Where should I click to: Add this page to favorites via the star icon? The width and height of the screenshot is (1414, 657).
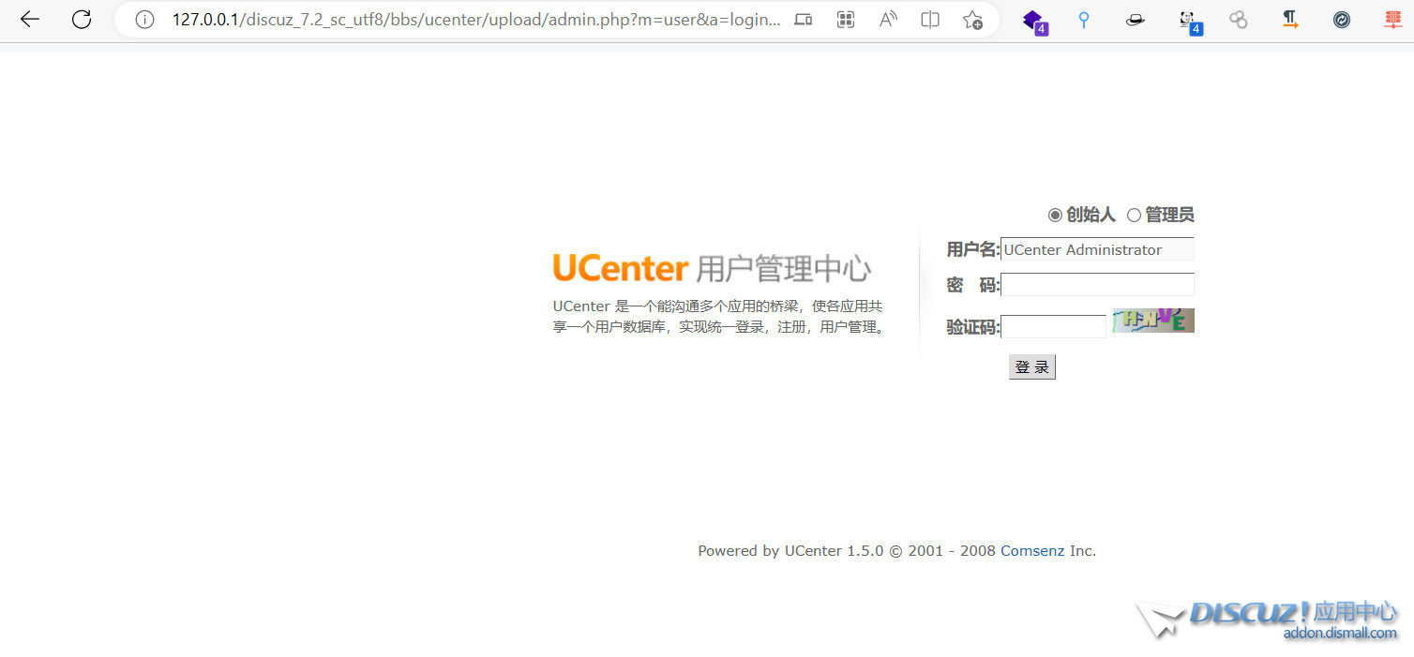(972, 19)
